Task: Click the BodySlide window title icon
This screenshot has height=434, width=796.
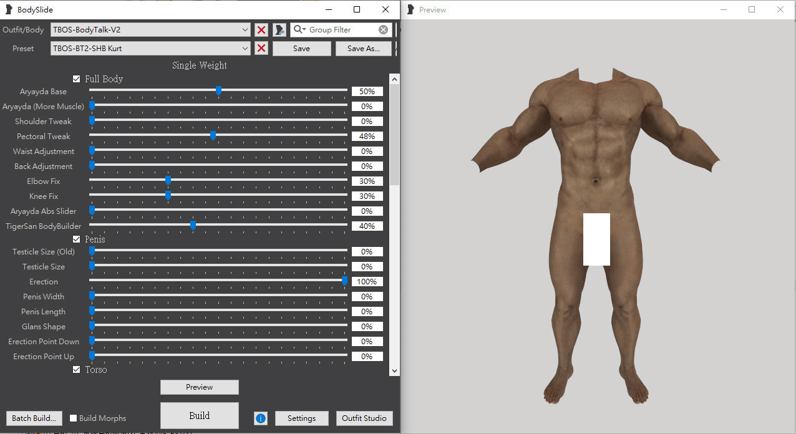Action: click(8, 9)
